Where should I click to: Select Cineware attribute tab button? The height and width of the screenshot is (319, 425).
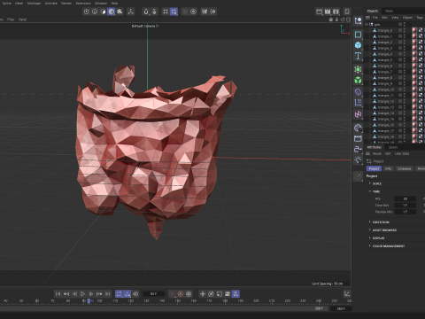(404, 168)
